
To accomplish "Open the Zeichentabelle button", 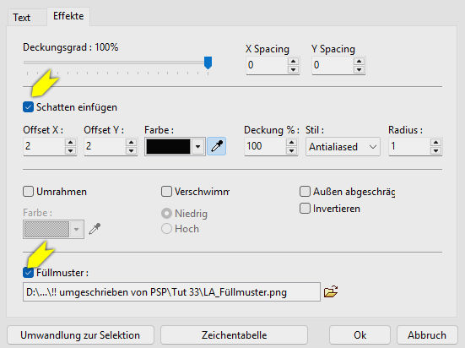I will click(234, 335).
